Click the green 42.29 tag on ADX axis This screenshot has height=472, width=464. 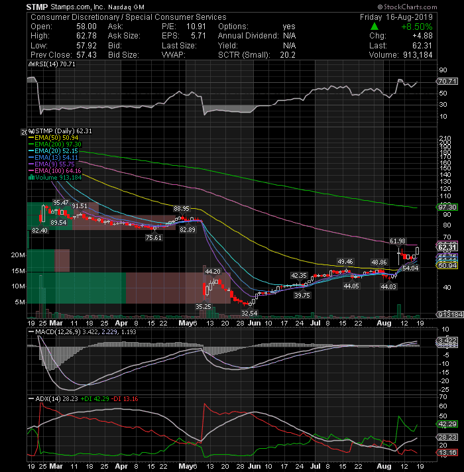(x=447, y=424)
